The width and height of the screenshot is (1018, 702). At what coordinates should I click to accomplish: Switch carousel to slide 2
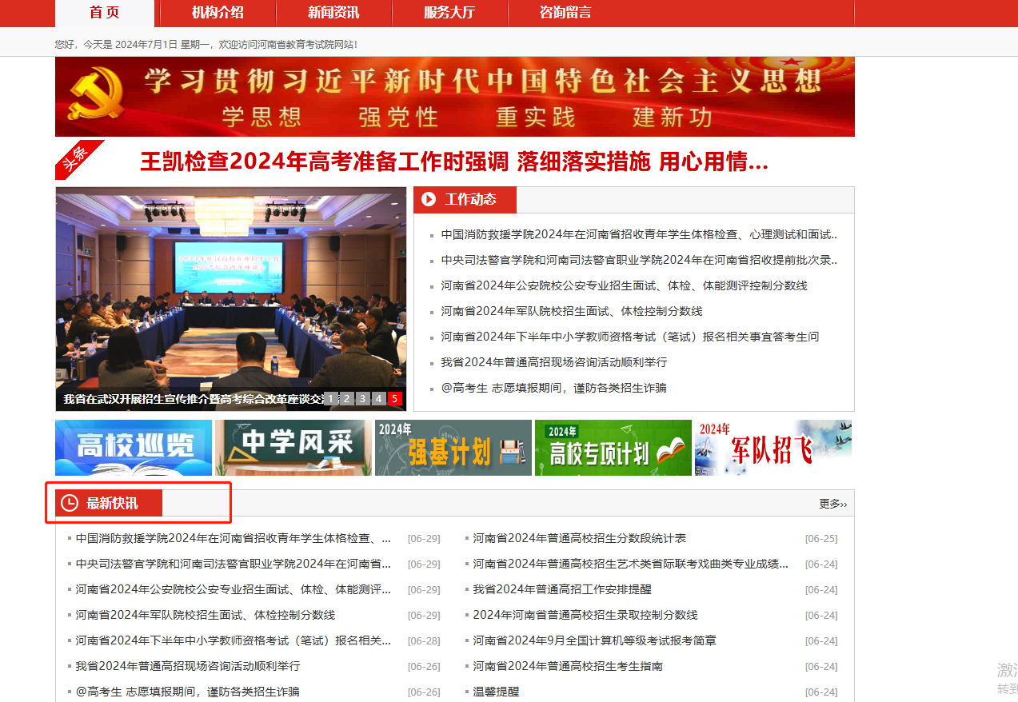click(346, 398)
